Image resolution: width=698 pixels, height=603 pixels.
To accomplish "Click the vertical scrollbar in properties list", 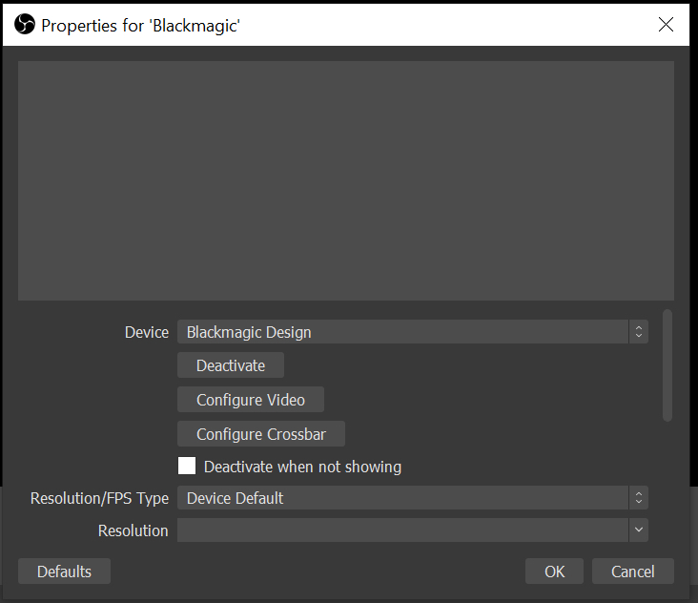I will [x=667, y=364].
